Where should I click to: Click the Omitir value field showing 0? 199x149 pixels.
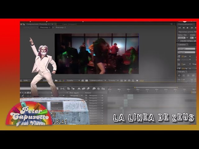tap(192, 38)
